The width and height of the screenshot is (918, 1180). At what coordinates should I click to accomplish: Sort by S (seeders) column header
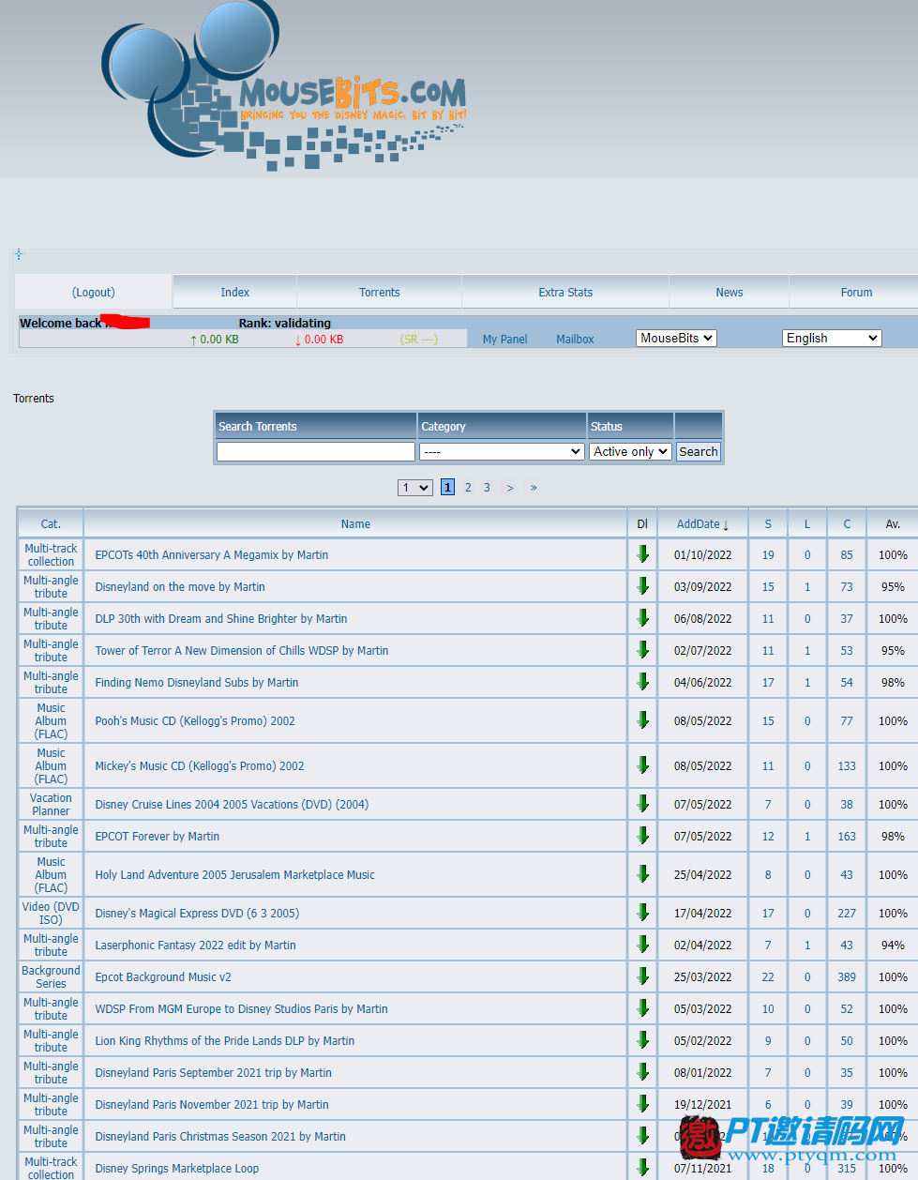click(768, 524)
